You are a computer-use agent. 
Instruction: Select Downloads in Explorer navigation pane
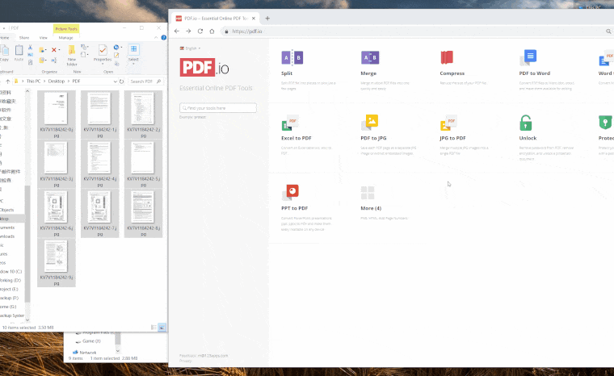7,236
